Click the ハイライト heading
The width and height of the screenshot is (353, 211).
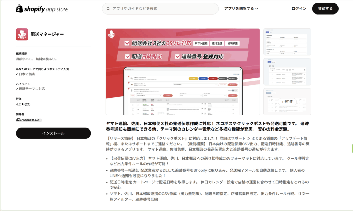(23, 84)
